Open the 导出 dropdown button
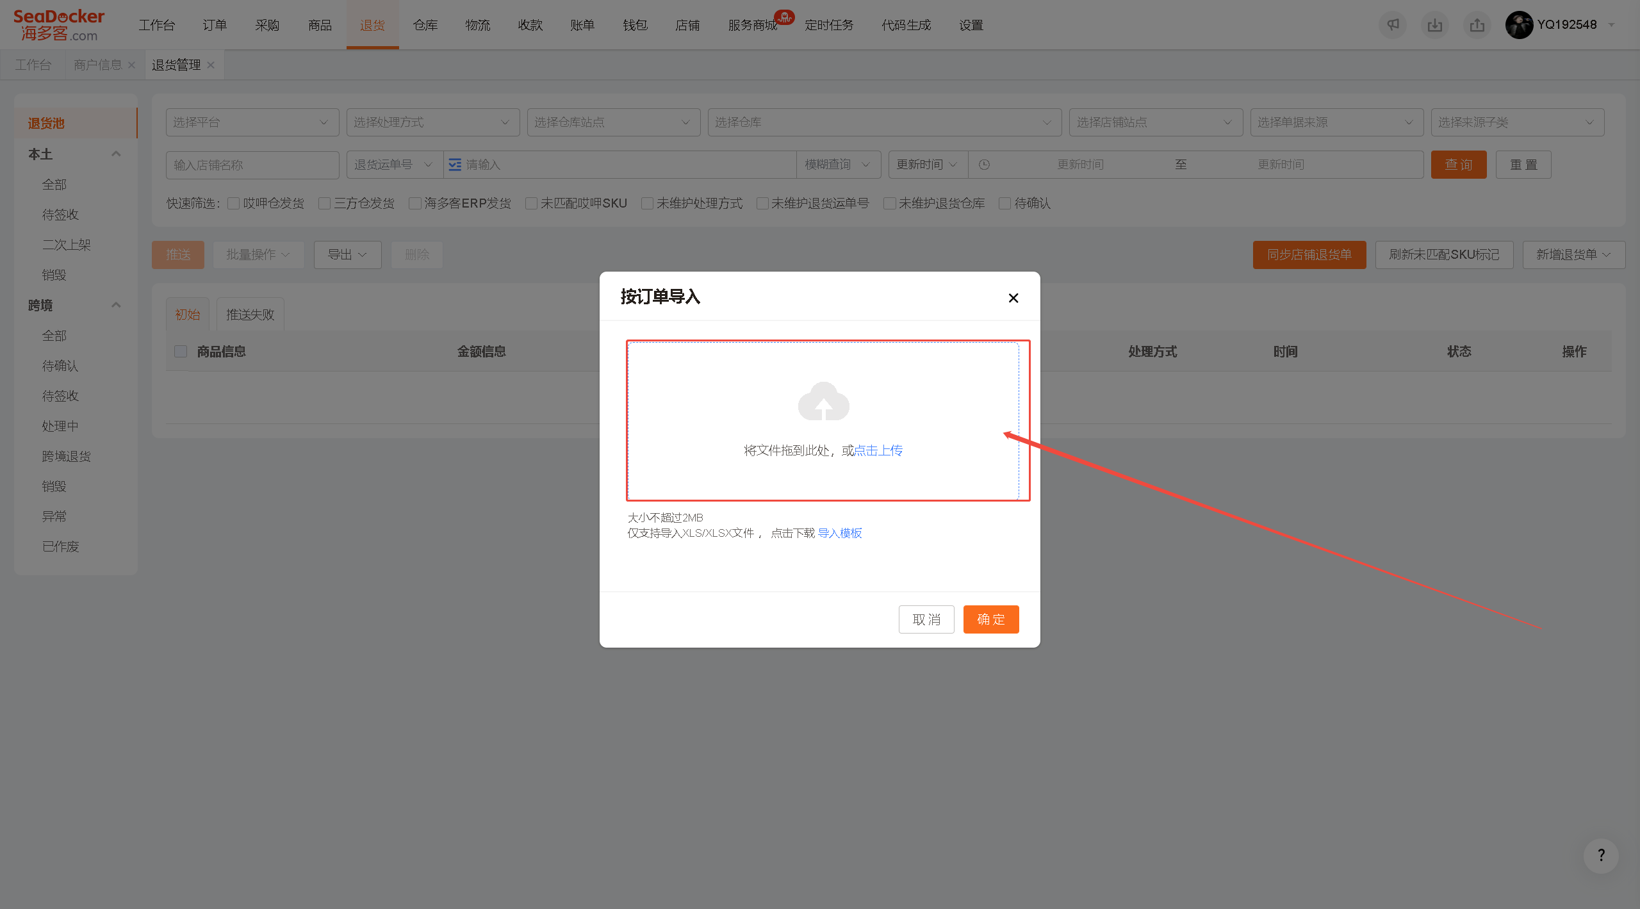 347,254
